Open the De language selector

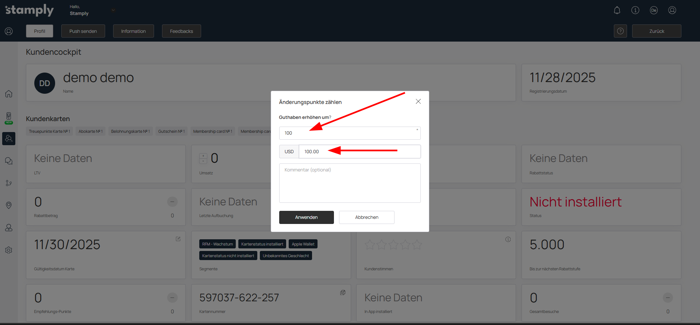(x=653, y=10)
